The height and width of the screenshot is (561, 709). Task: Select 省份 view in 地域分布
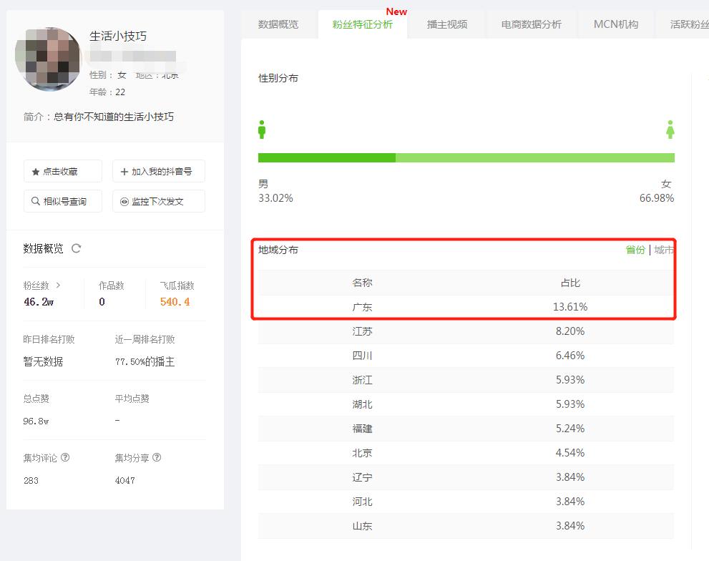pos(635,250)
